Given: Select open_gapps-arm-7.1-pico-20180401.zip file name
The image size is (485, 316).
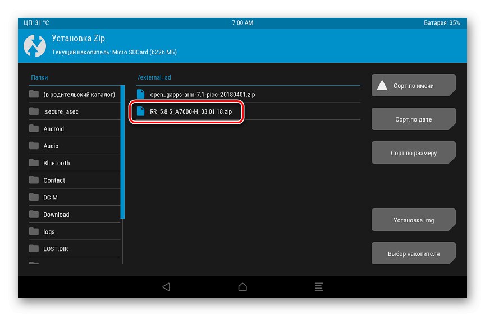Looking at the screenshot, I should pos(202,95).
